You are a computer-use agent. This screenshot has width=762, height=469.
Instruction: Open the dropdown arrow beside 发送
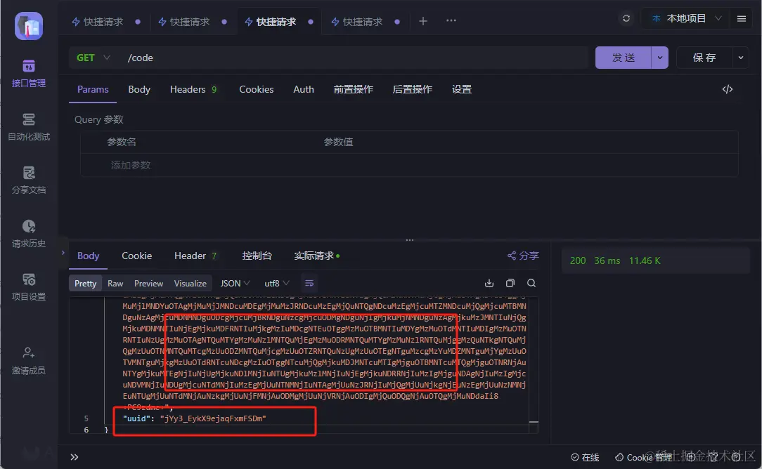659,58
